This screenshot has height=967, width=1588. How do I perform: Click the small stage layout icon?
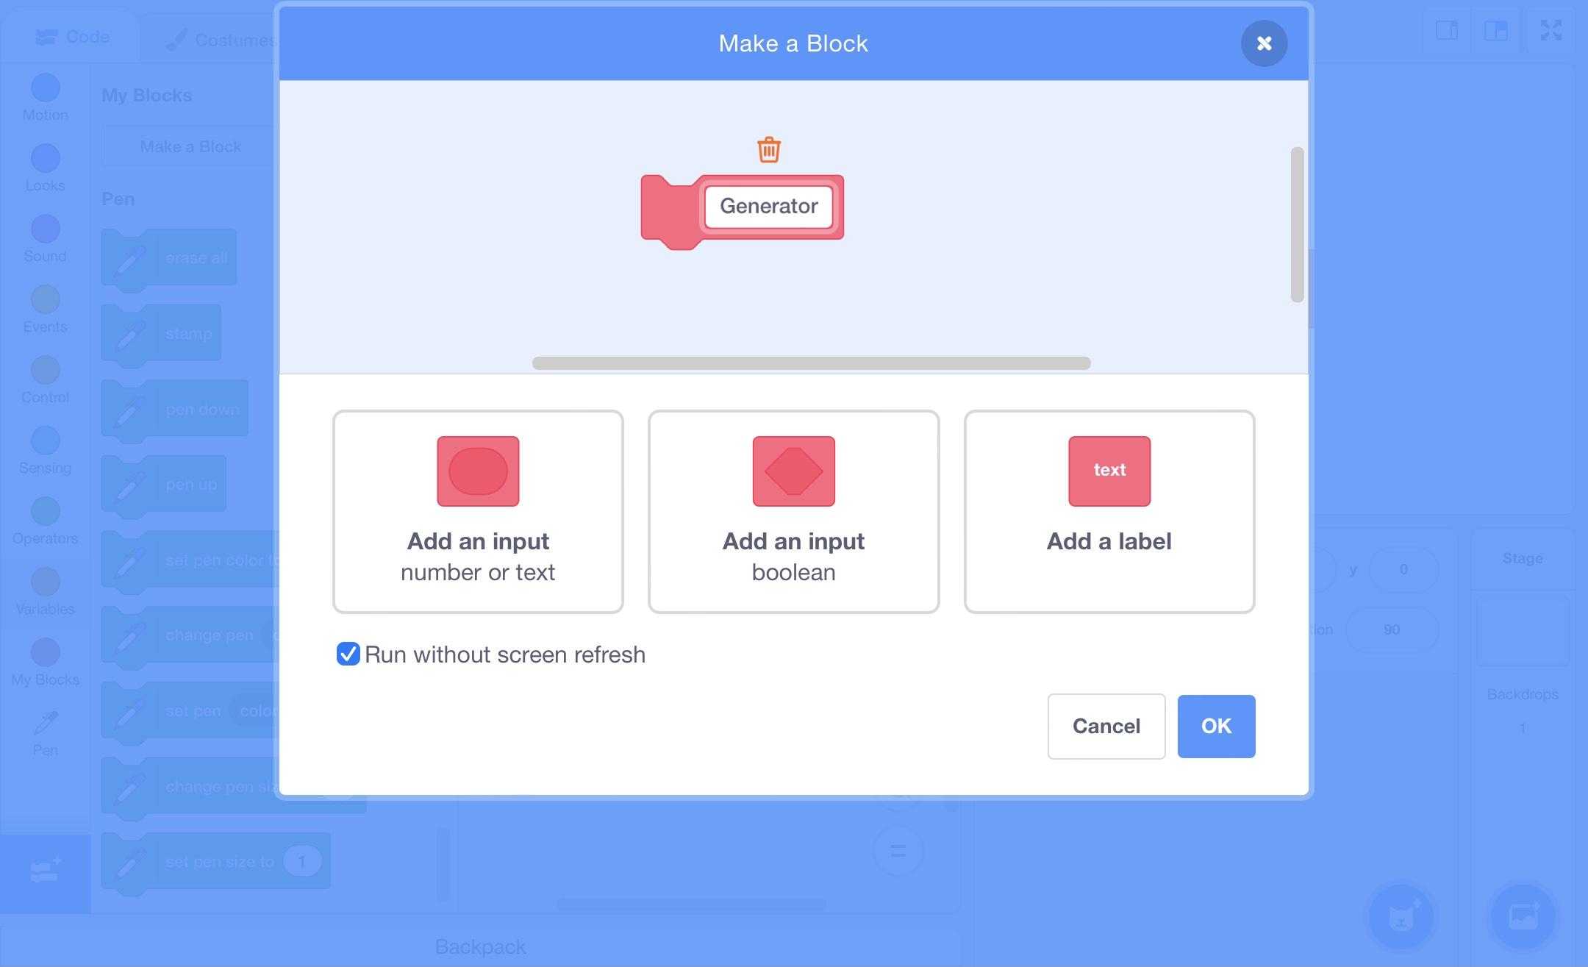[x=1446, y=31]
